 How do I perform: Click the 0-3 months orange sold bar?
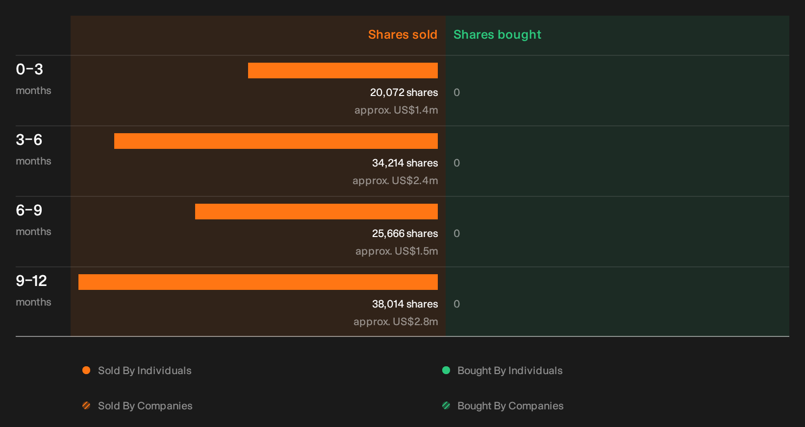pos(343,71)
